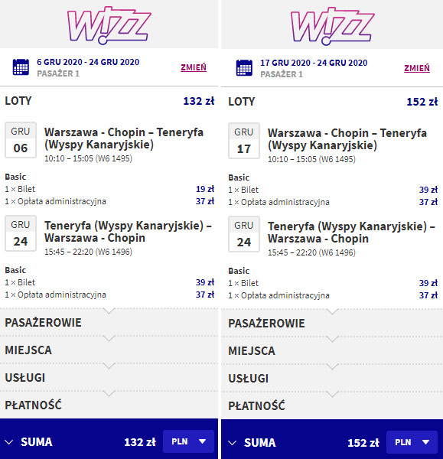Select the left panel GRU 24 date tile
Viewport: 443px width, 459px height.
[21, 233]
